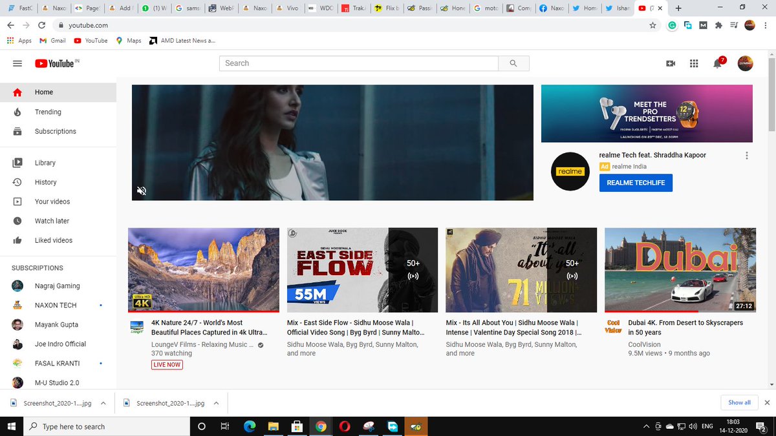Open the 4K Nature 24/7 video thumbnail

point(204,270)
